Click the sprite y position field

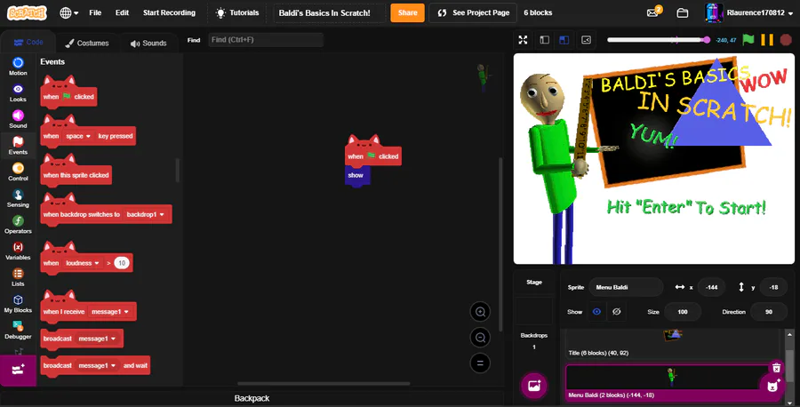coord(773,287)
